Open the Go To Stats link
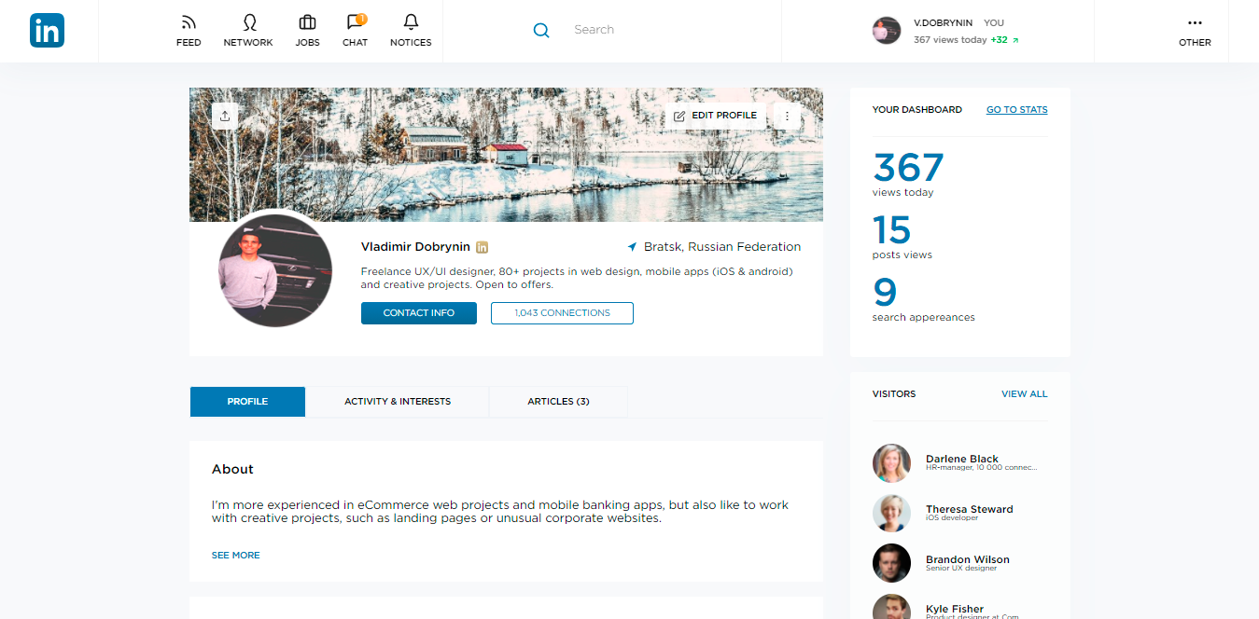Screen dimensions: 1259x619 (1017, 110)
